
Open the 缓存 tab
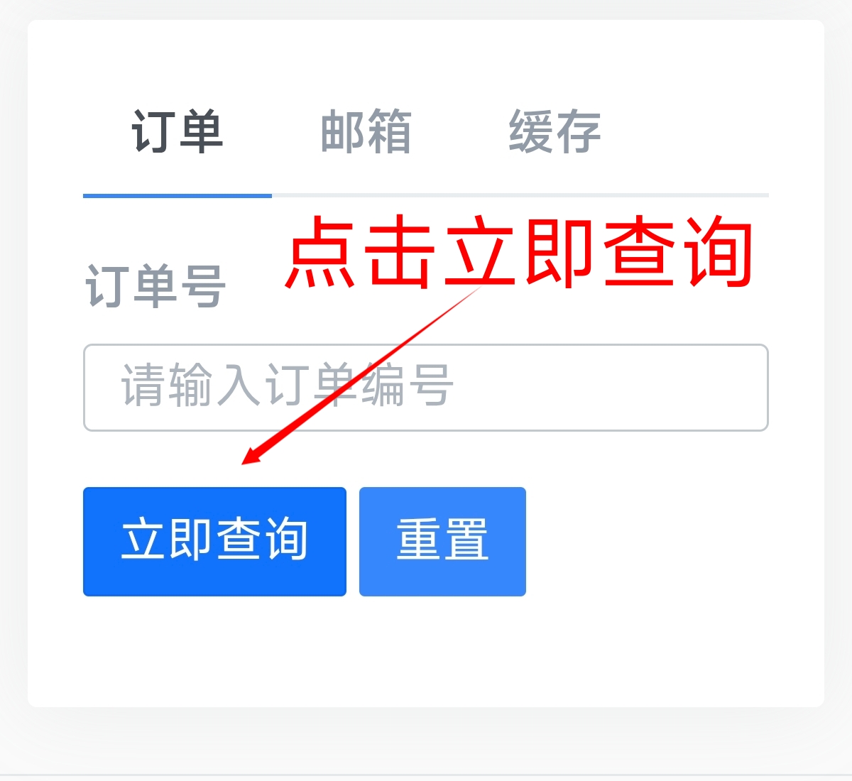click(x=555, y=132)
